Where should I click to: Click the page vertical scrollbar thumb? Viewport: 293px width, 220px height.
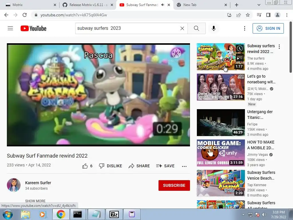click(291, 47)
